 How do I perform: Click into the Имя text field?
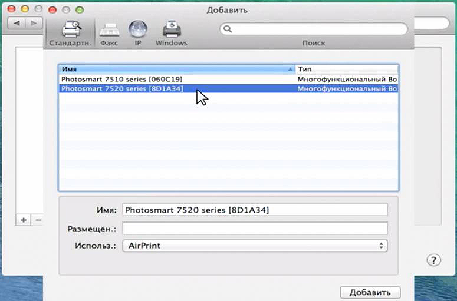tap(255, 210)
